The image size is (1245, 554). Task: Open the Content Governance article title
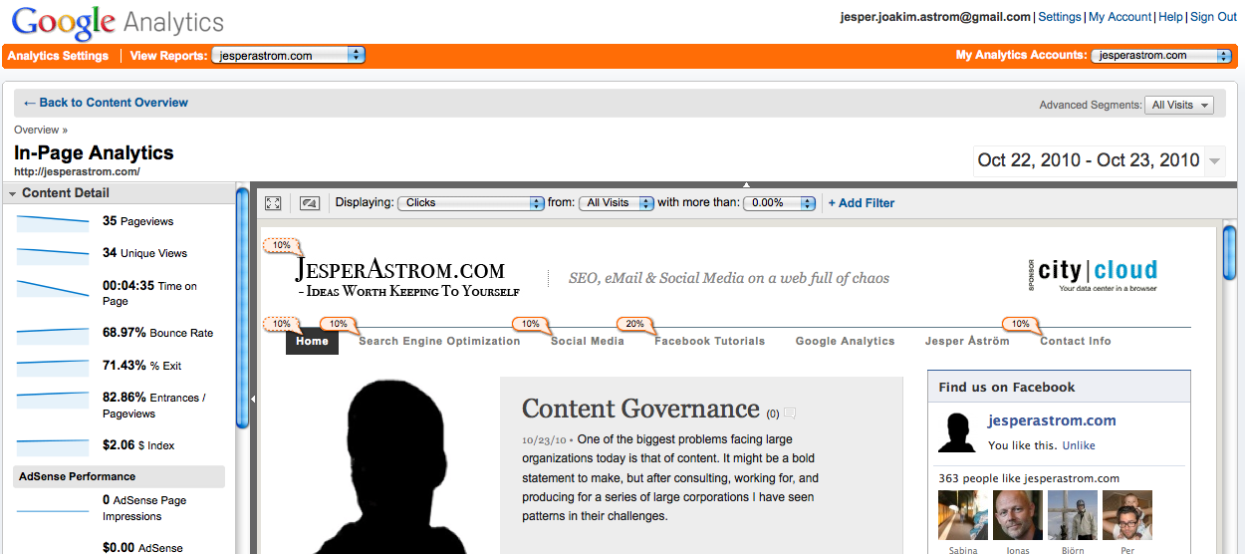pyautogui.click(x=640, y=409)
